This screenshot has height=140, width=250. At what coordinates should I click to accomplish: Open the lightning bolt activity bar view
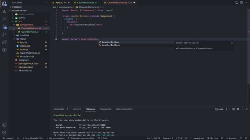coord(4,50)
